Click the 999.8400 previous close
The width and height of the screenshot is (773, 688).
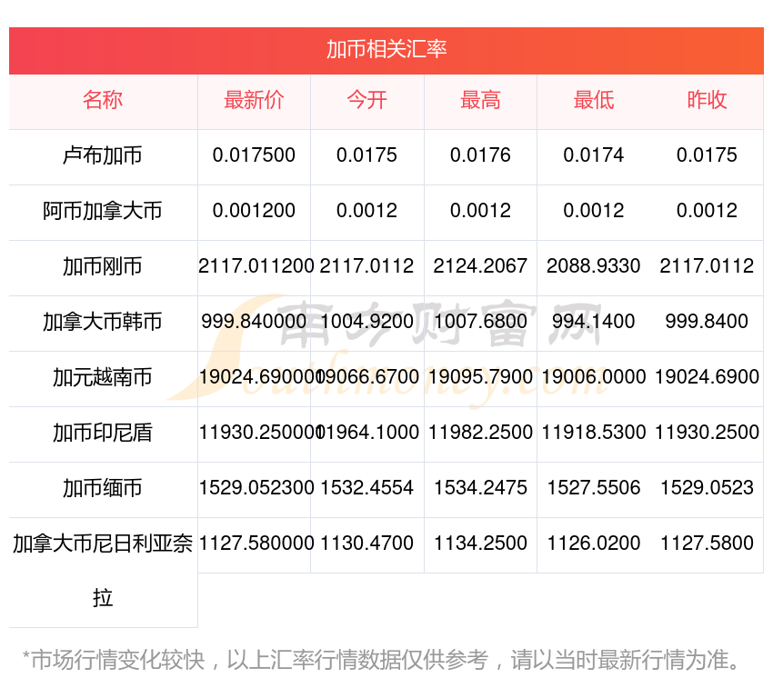click(x=707, y=322)
